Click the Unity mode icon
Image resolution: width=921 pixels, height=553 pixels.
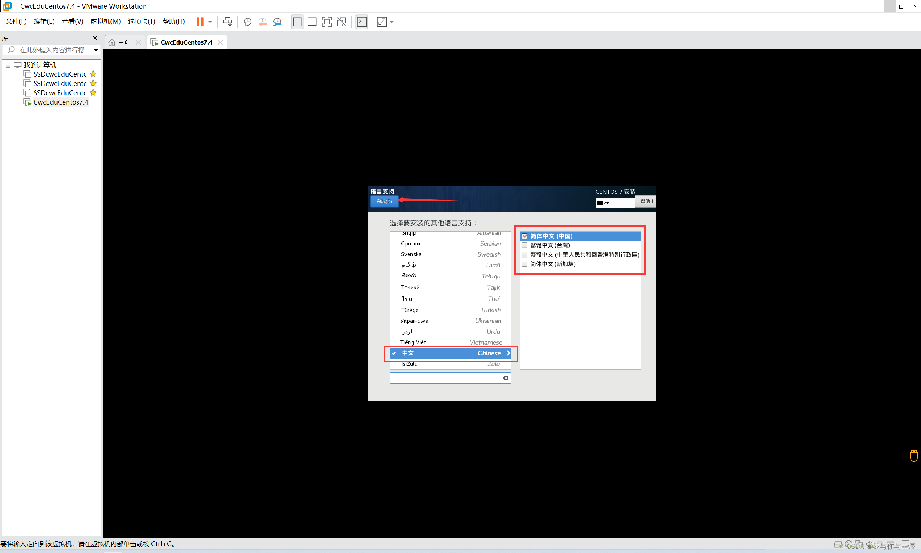pyautogui.click(x=341, y=22)
